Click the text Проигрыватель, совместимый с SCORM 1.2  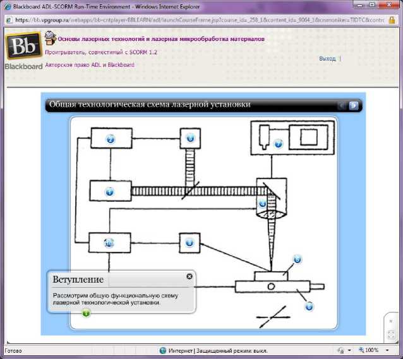point(101,52)
